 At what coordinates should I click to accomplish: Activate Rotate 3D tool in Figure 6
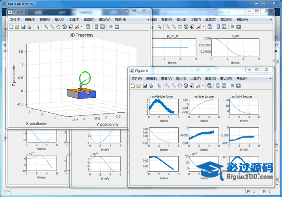pos(186,85)
